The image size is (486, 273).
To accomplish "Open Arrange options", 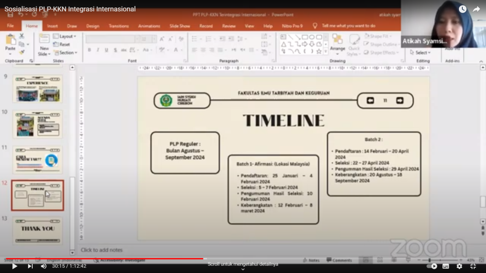I will (x=337, y=45).
